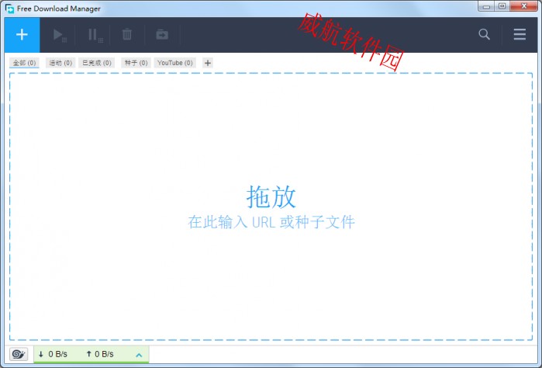The height and width of the screenshot is (368, 542).
Task: Expand the speed panel with chevron arrow
Action: 139,355
